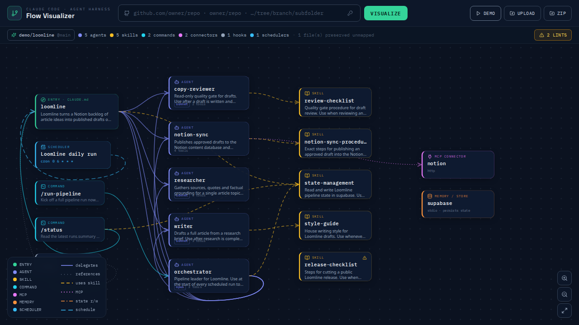Click the book icon on state-management skill

(x=307, y=176)
